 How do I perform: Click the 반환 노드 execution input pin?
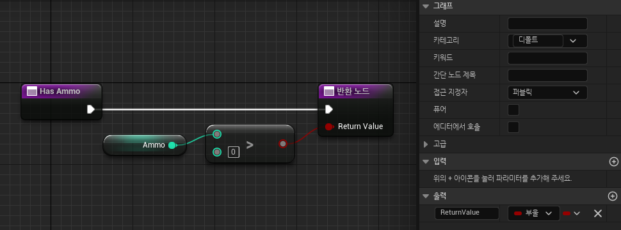point(328,109)
